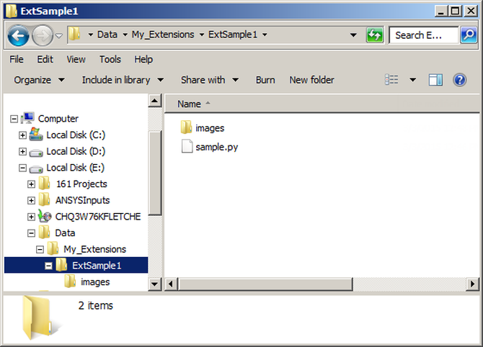Open the Organize dropdown
Image resolution: width=483 pixels, height=347 pixels.
(39, 80)
